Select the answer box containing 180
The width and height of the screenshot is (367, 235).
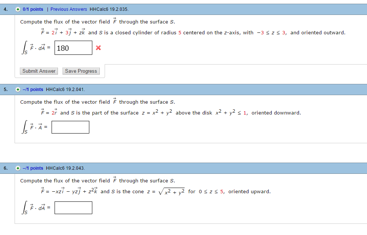click(x=73, y=48)
